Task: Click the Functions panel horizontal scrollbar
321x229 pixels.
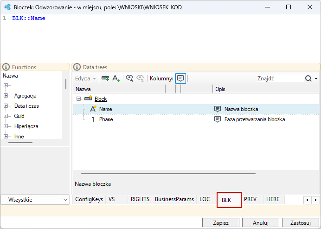Action: tap(20, 143)
